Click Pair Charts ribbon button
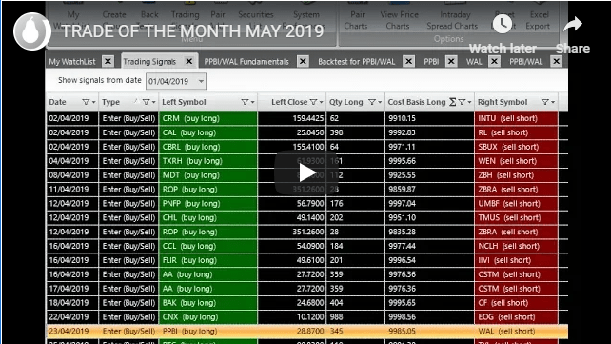 pyautogui.click(x=356, y=19)
